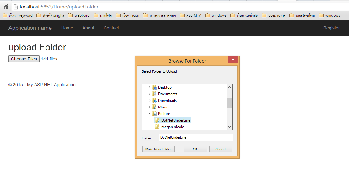The height and width of the screenshot is (183, 349).
Task: Collapse the Pictures tree node
Action: point(150,113)
